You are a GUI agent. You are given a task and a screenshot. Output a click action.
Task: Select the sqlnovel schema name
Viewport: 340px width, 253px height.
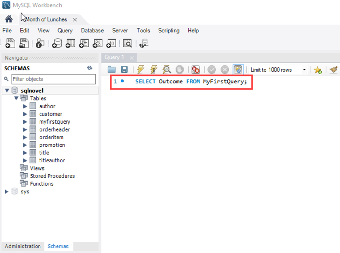pyautogui.click(x=32, y=91)
